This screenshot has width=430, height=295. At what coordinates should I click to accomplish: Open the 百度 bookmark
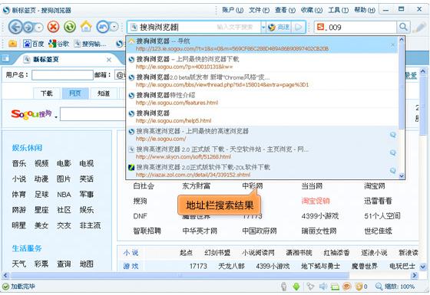pyautogui.click(x=34, y=44)
